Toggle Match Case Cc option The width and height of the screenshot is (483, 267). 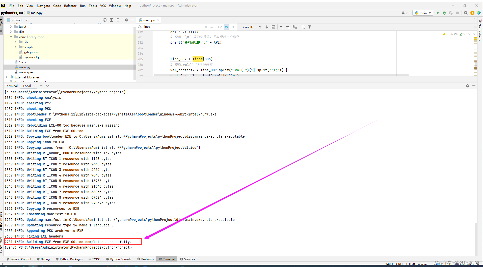pyautogui.click(x=220, y=27)
